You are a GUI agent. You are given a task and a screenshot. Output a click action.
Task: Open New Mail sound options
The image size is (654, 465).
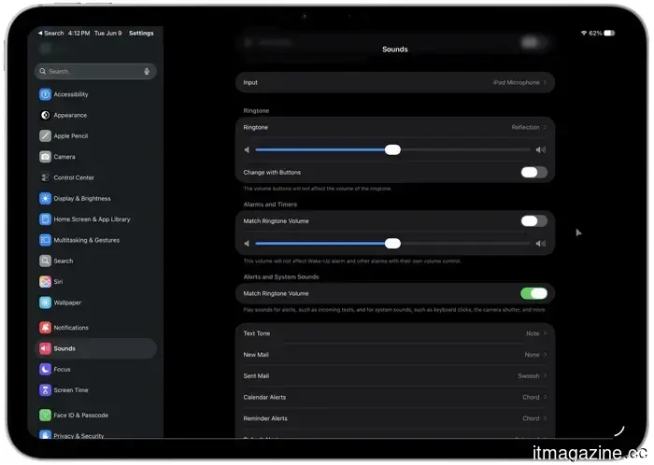pyautogui.click(x=395, y=355)
